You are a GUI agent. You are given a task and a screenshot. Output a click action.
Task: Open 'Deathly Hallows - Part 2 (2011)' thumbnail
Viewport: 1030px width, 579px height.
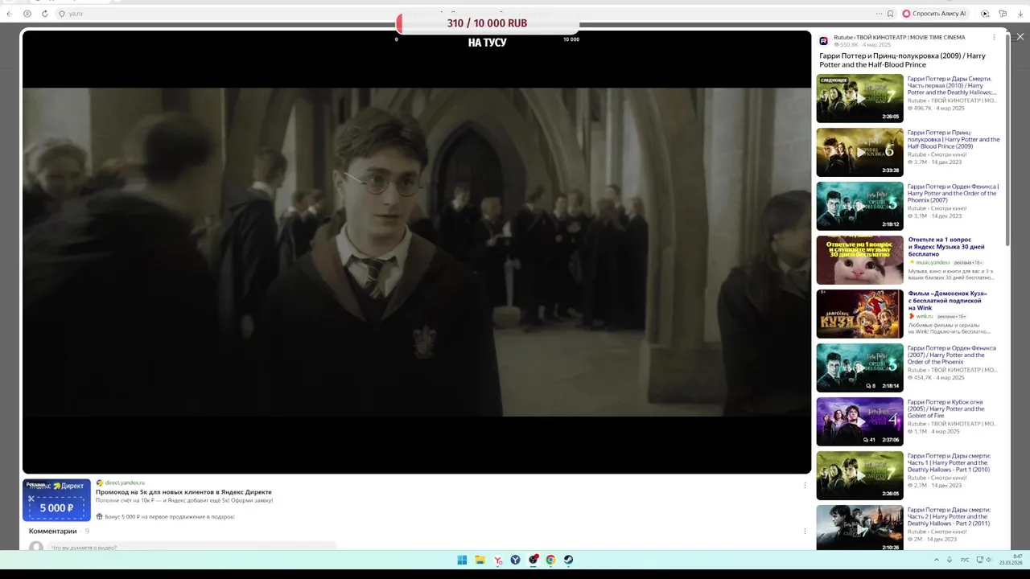[x=859, y=528]
